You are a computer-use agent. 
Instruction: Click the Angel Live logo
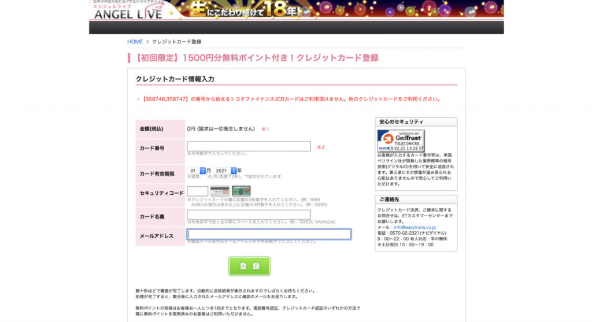coord(128,10)
